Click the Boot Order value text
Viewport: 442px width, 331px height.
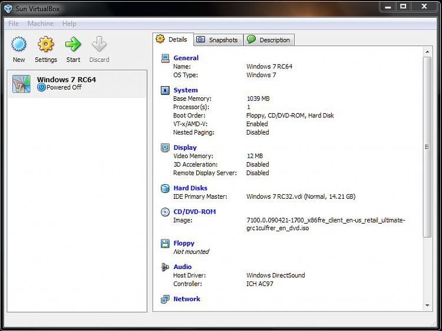tap(290, 116)
